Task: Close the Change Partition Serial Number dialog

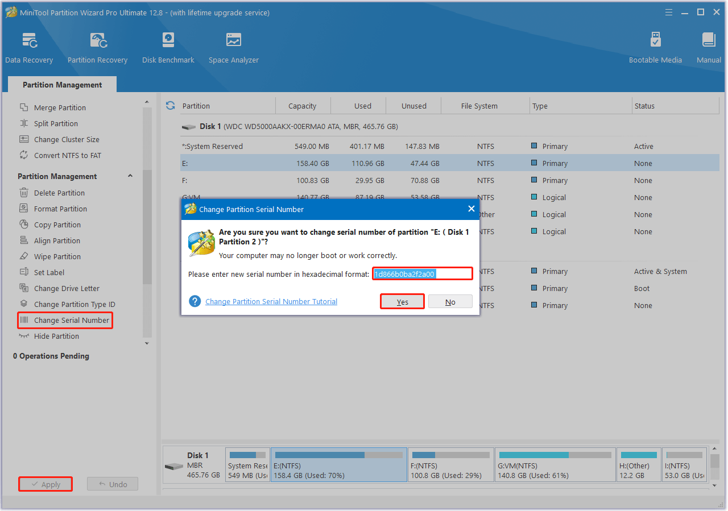Action: click(471, 209)
